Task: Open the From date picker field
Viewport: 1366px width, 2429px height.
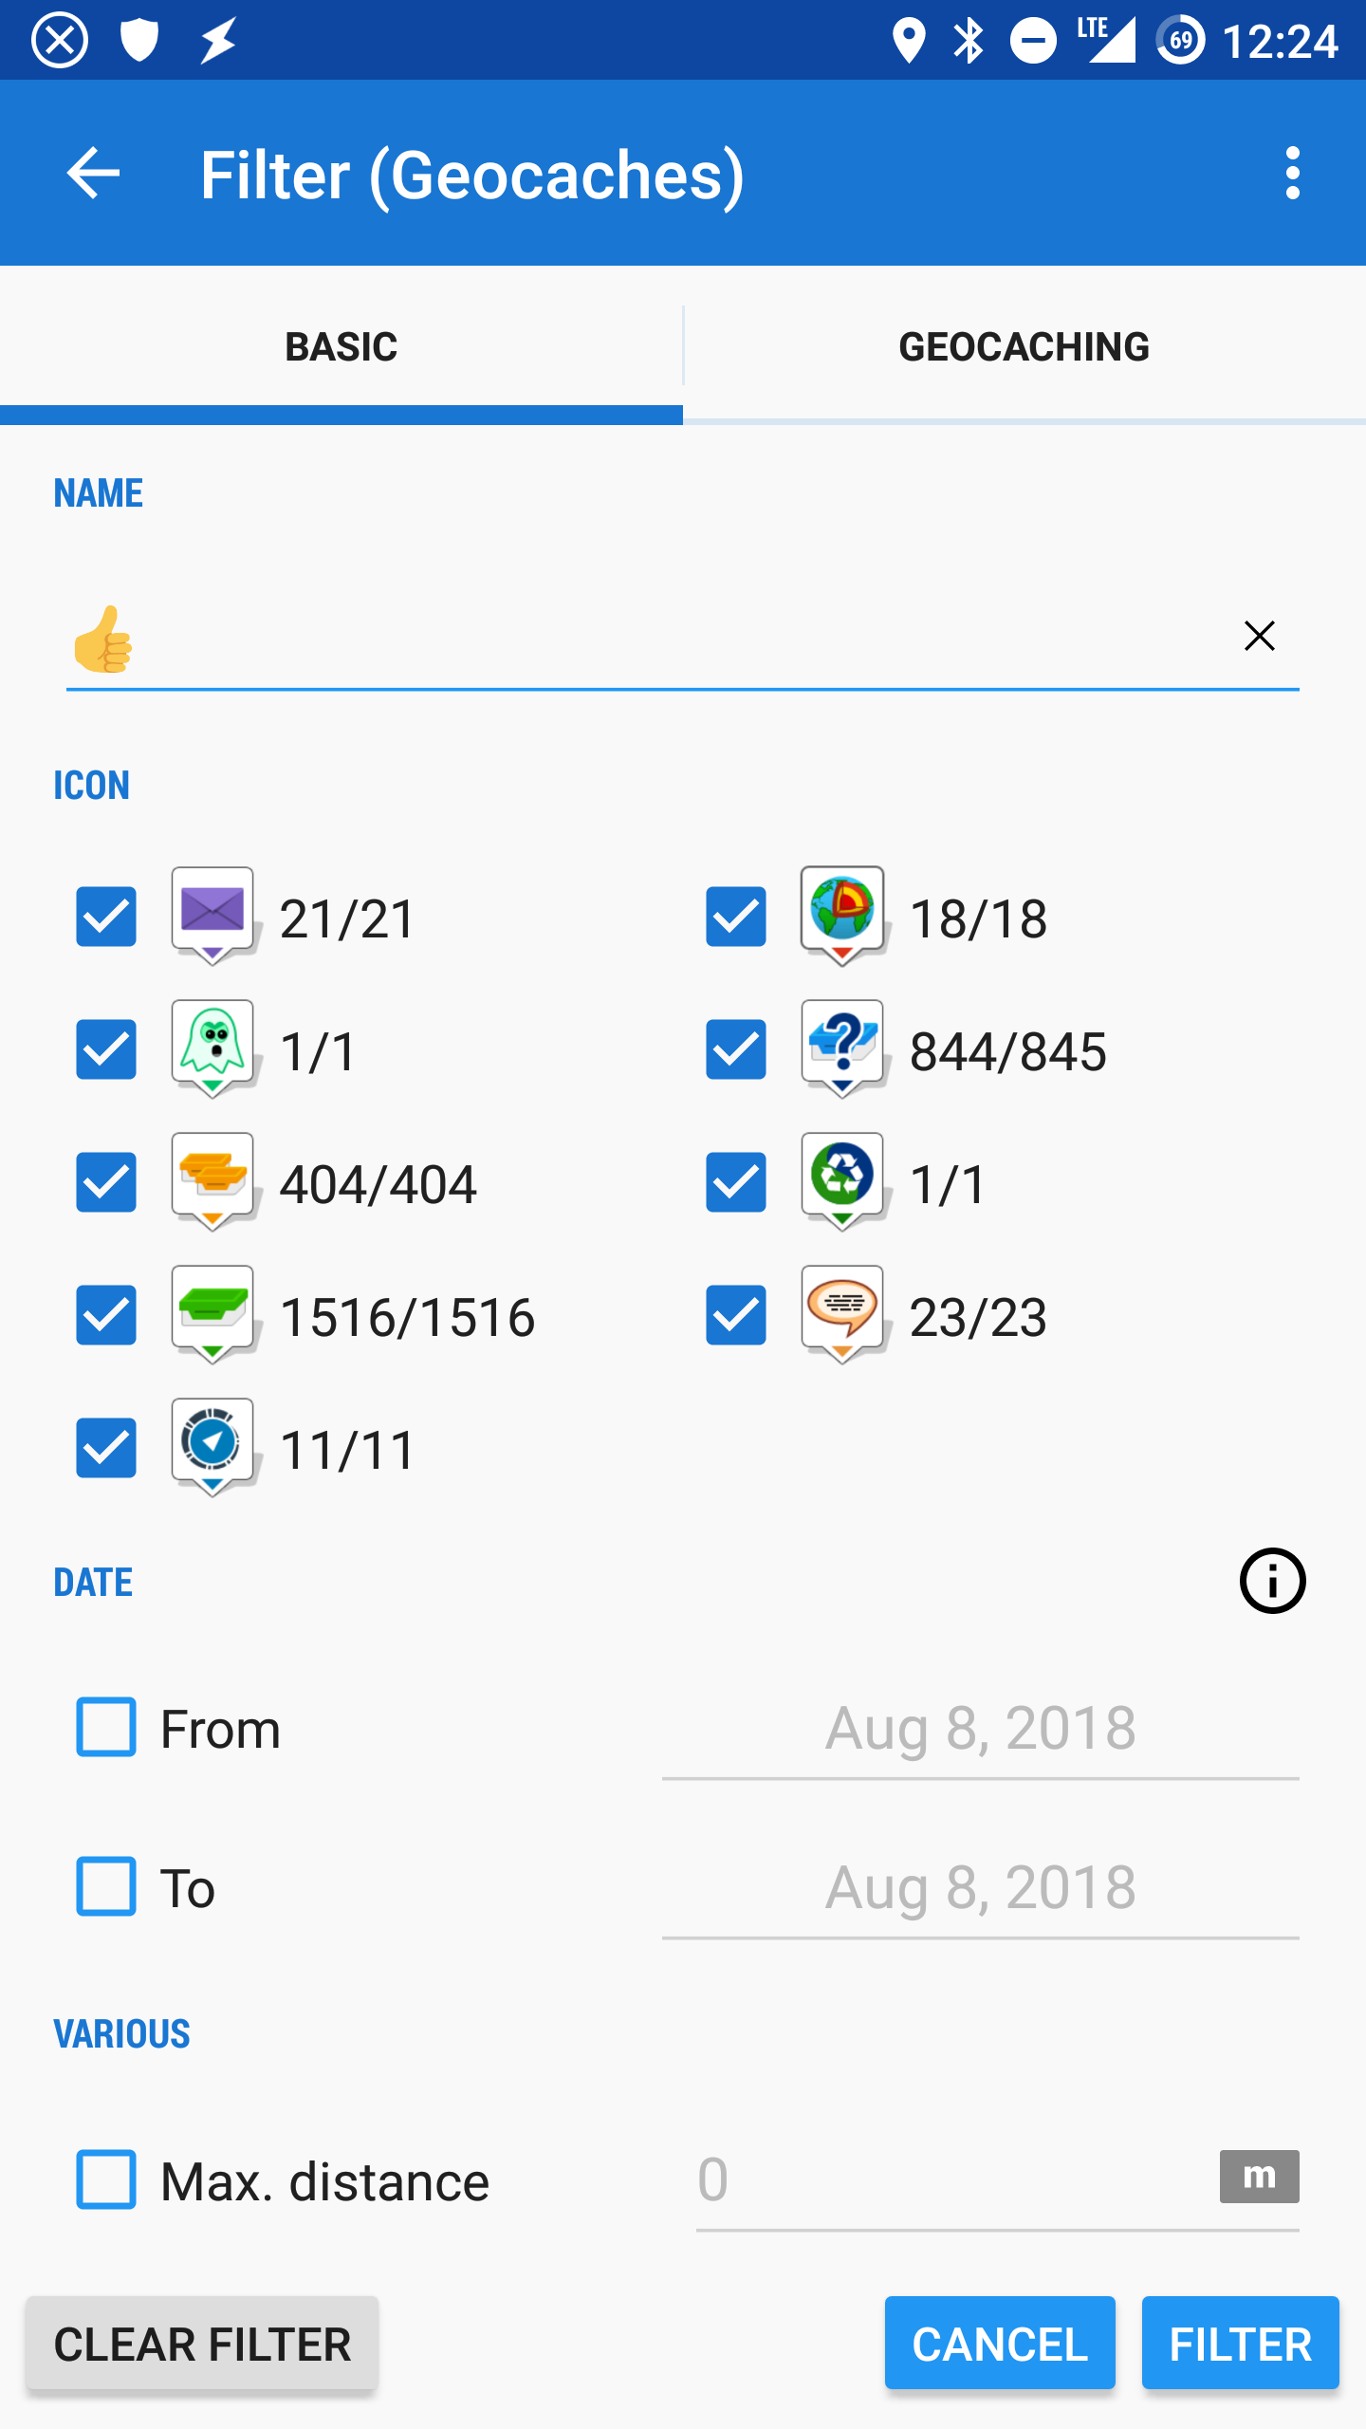Action: tap(980, 1729)
